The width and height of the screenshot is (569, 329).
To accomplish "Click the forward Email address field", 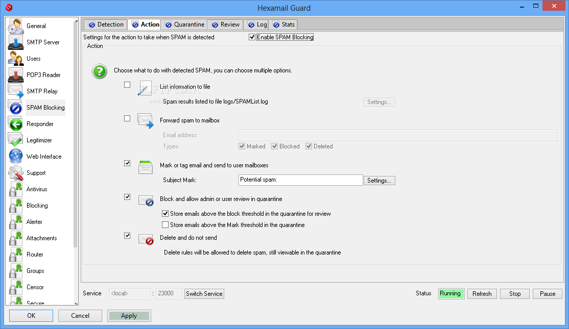I will [x=398, y=135].
